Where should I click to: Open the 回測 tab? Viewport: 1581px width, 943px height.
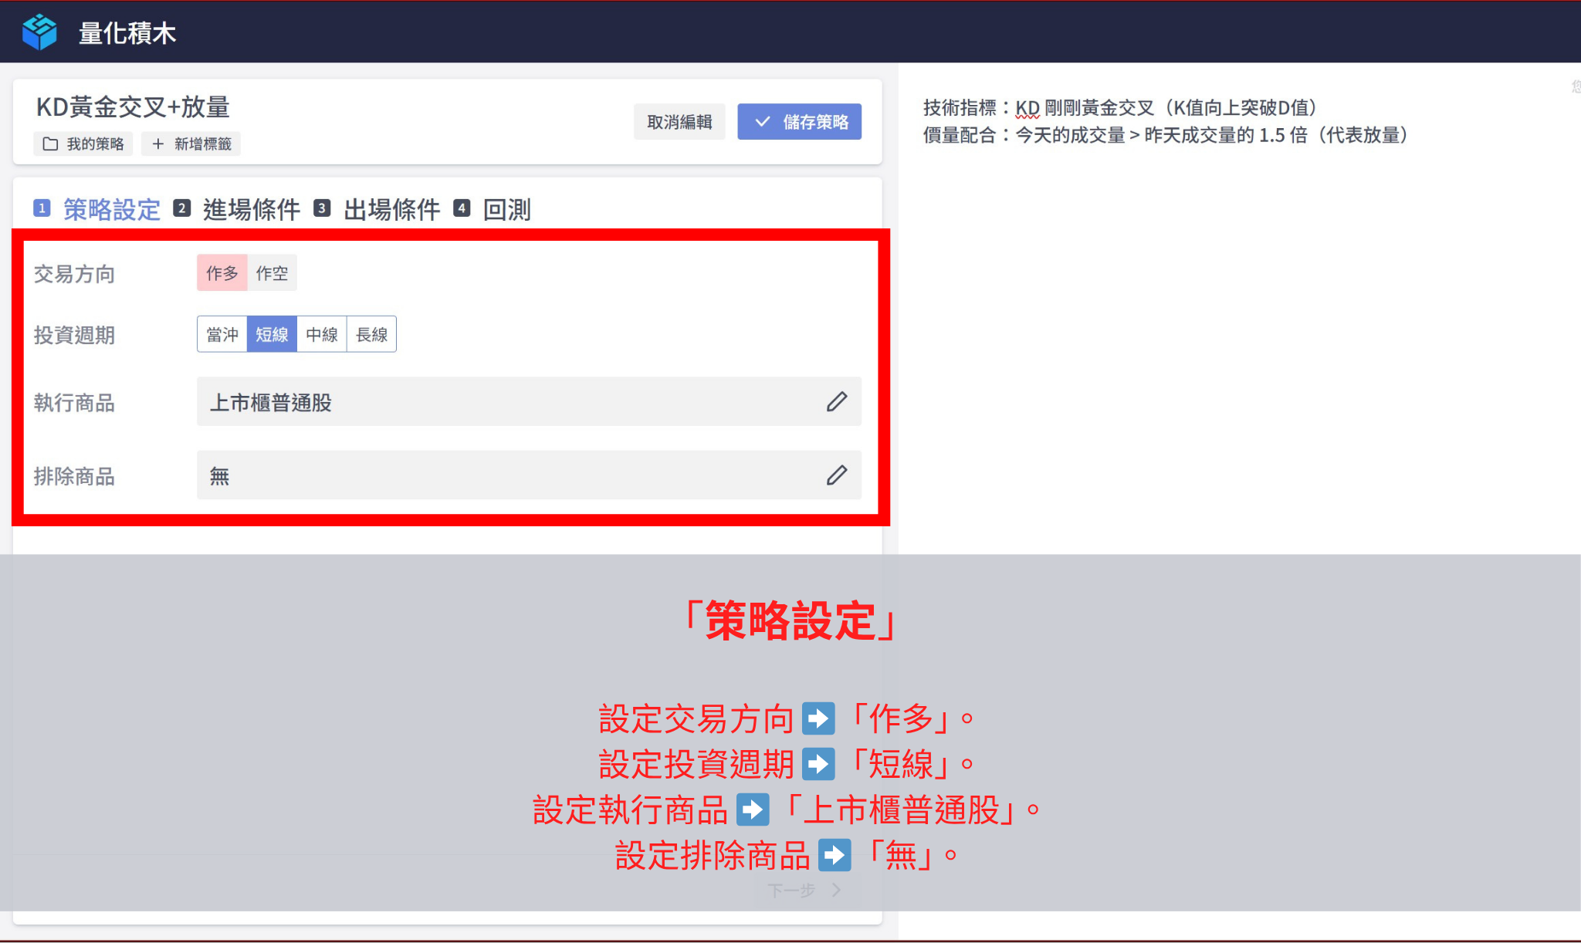point(506,209)
